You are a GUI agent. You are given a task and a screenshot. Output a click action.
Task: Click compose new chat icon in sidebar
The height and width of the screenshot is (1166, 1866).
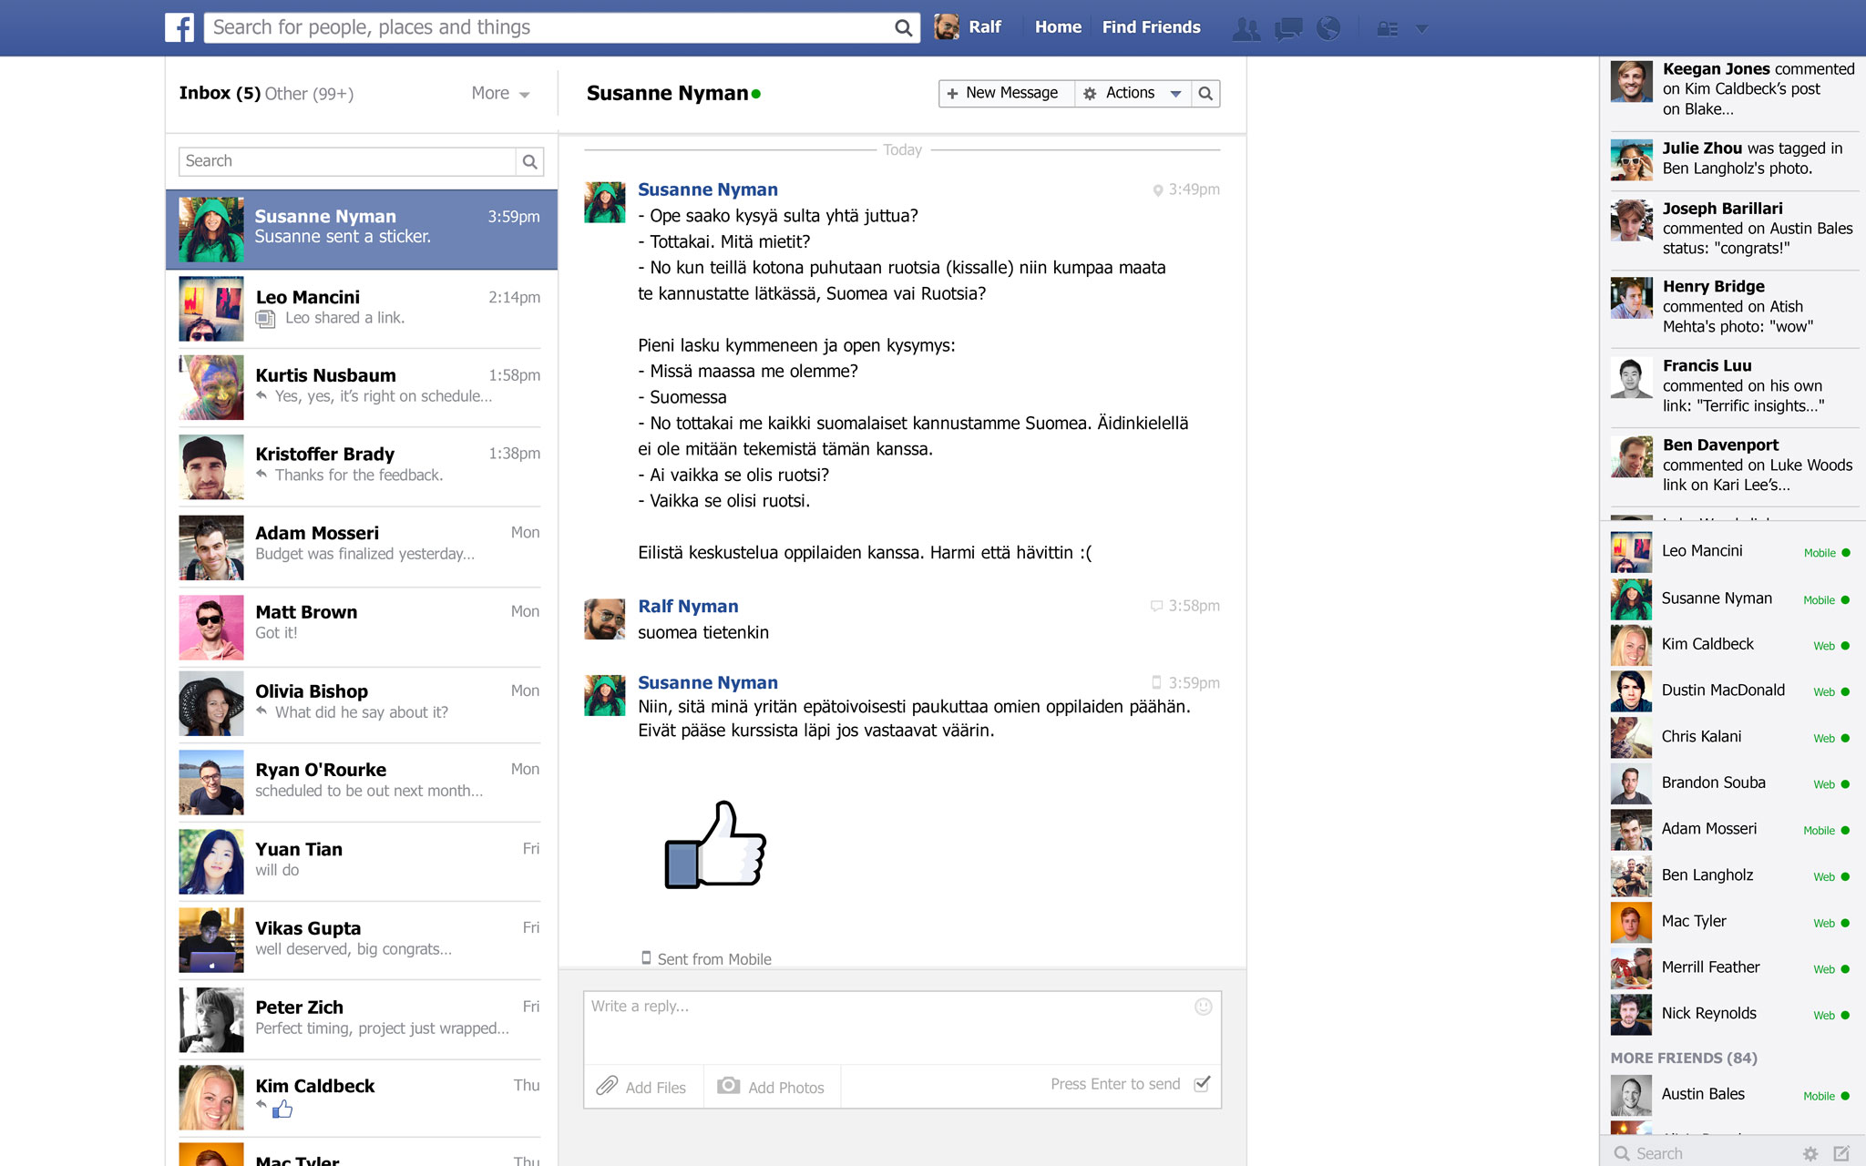(1841, 1153)
